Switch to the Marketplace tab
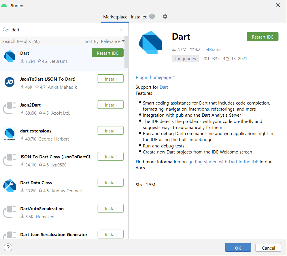This screenshot has width=287, height=256. click(115, 17)
